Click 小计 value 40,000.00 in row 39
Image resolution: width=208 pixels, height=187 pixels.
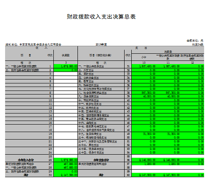144,96
